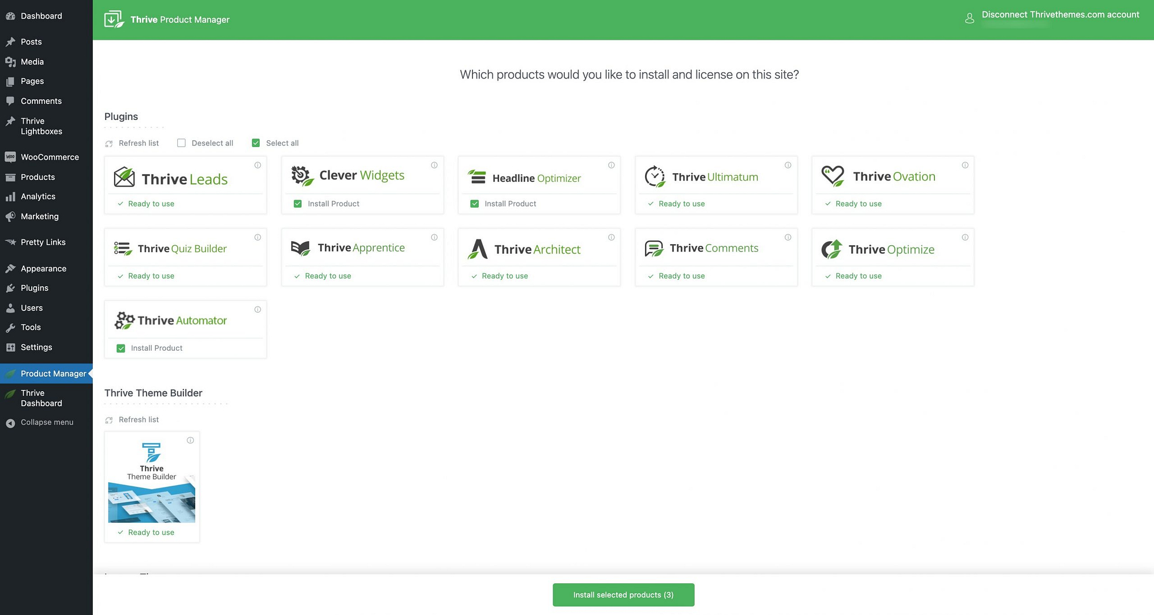Check the Deselect all checkbox
The width and height of the screenshot is (1154, 615).
(181, 143)
